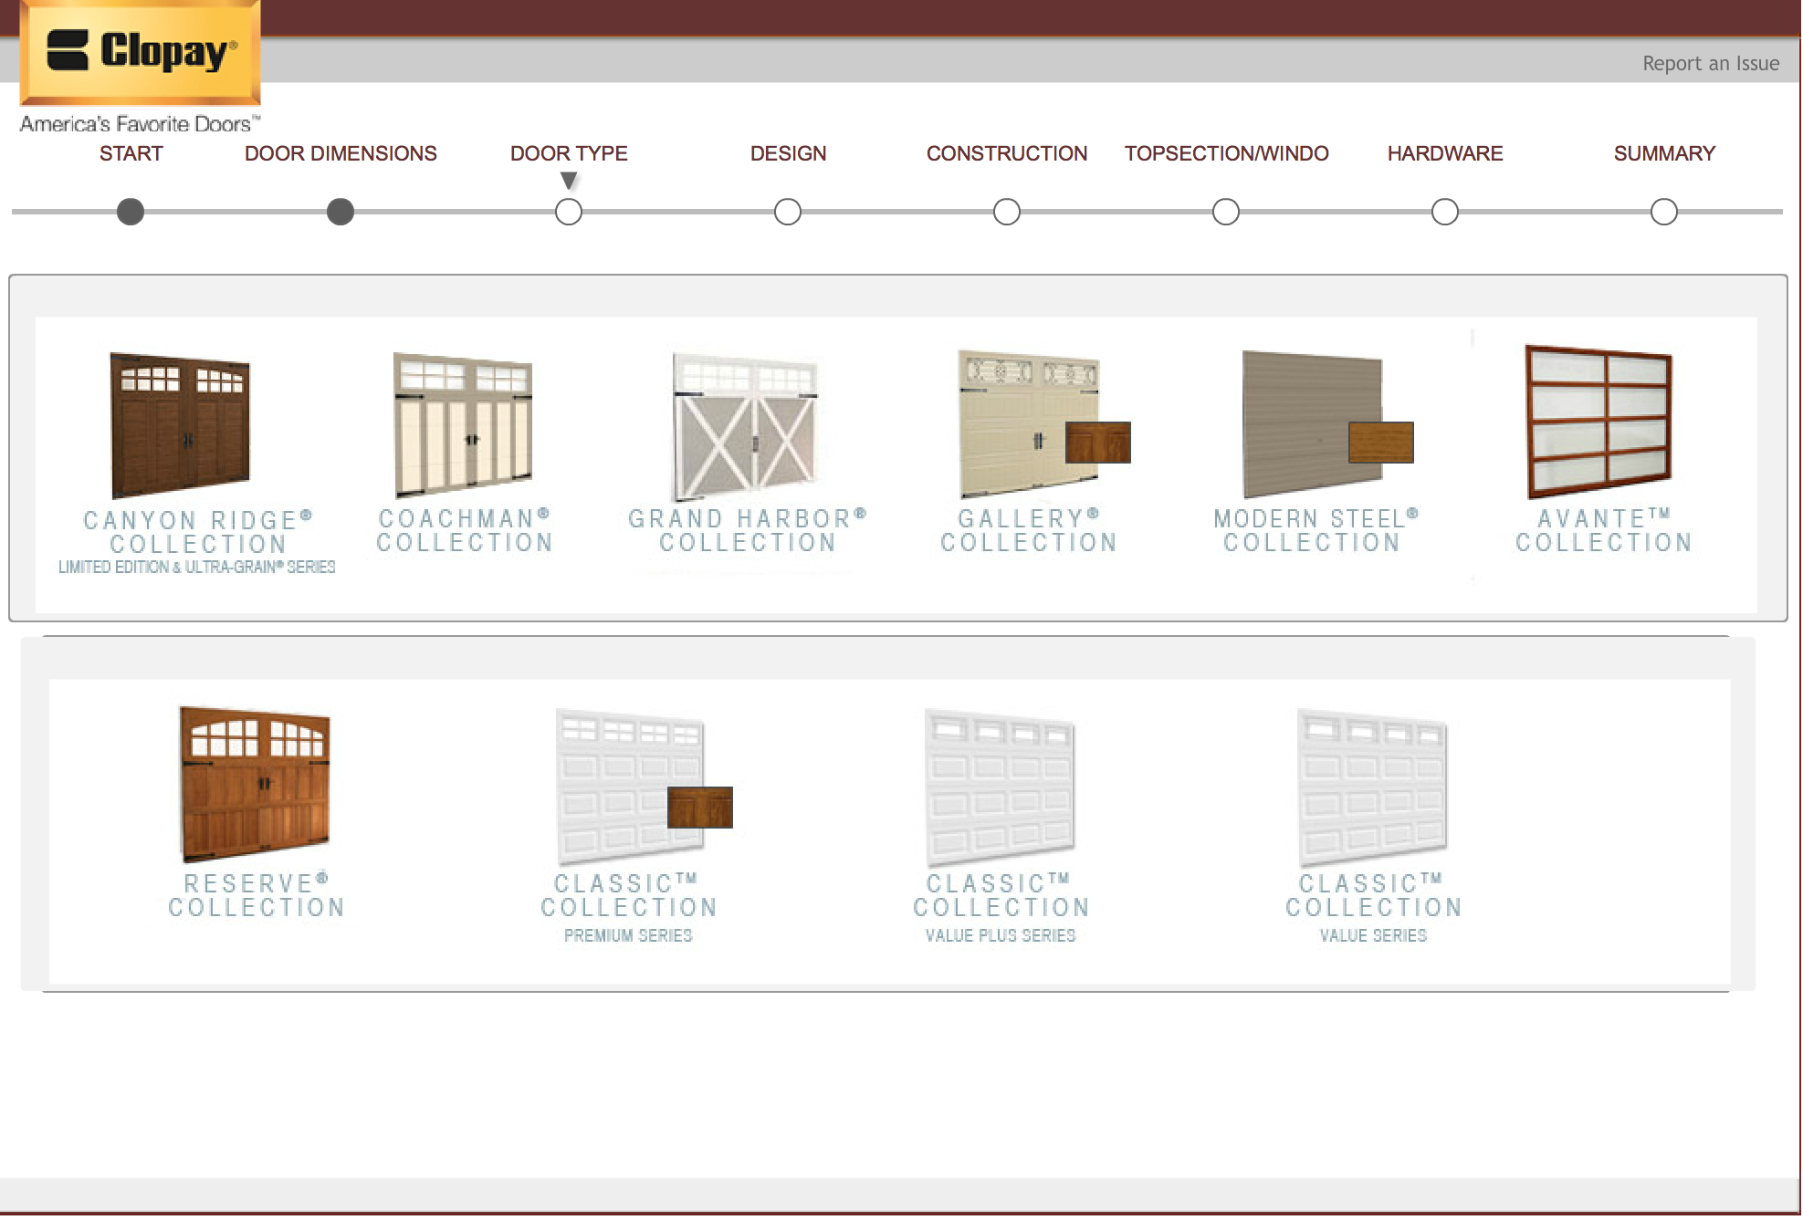Select the Coachman Collection door image
This screenshot has height=1220, width=1803.
tap(463, 424)
